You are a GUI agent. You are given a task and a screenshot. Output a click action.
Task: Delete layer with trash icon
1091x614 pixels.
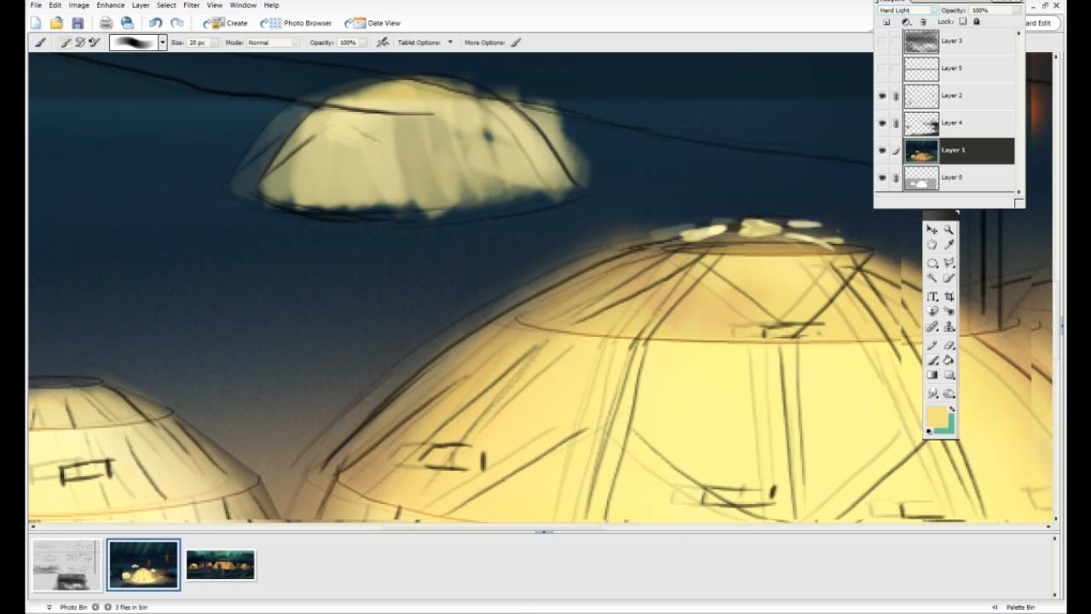923,22
